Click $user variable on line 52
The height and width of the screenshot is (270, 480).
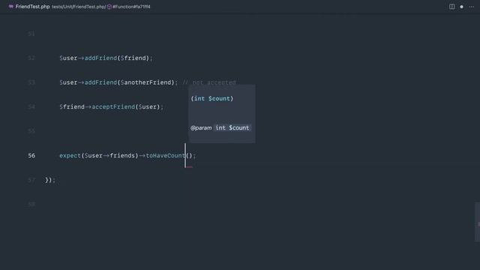coord(68,58)
